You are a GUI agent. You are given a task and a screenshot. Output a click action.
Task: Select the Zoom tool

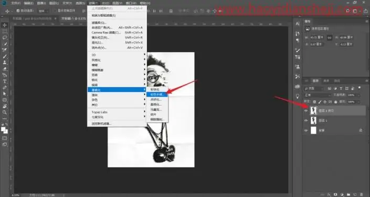5,112
